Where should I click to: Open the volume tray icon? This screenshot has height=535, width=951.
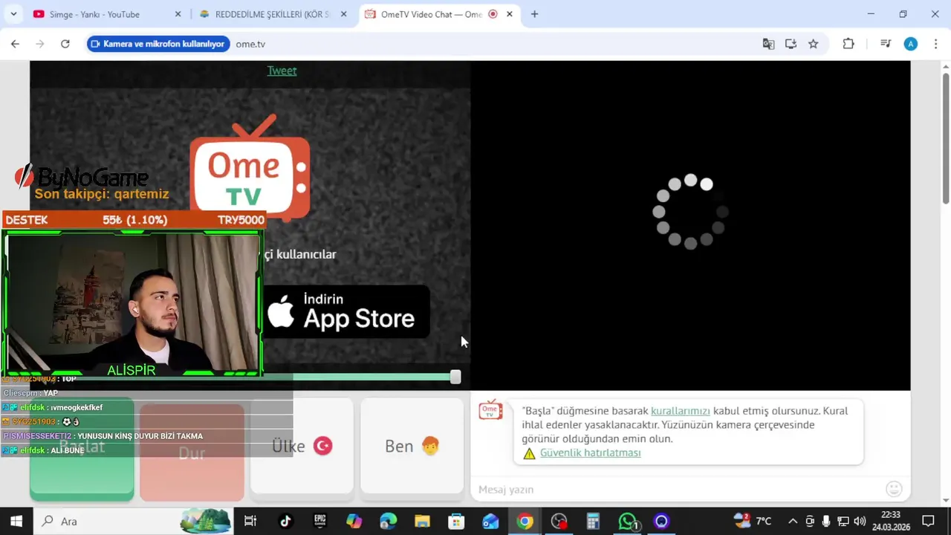(x=860, y=521)
